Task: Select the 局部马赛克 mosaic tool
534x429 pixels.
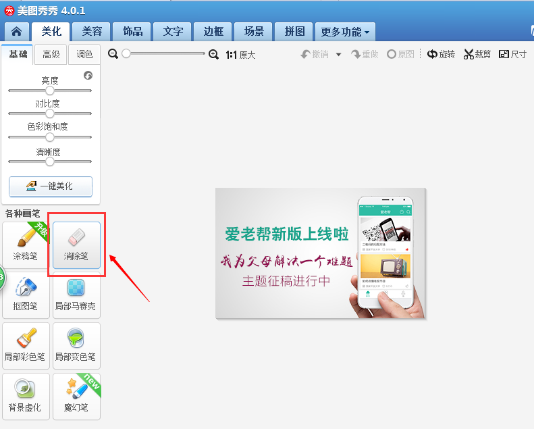Action: coord(76,294)
